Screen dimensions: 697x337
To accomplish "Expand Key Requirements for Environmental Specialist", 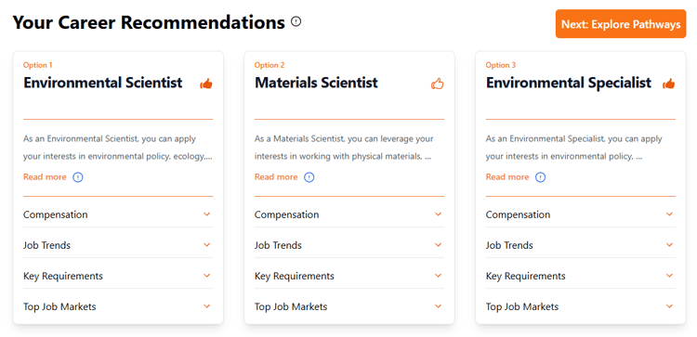I will (x=580, y=276).
